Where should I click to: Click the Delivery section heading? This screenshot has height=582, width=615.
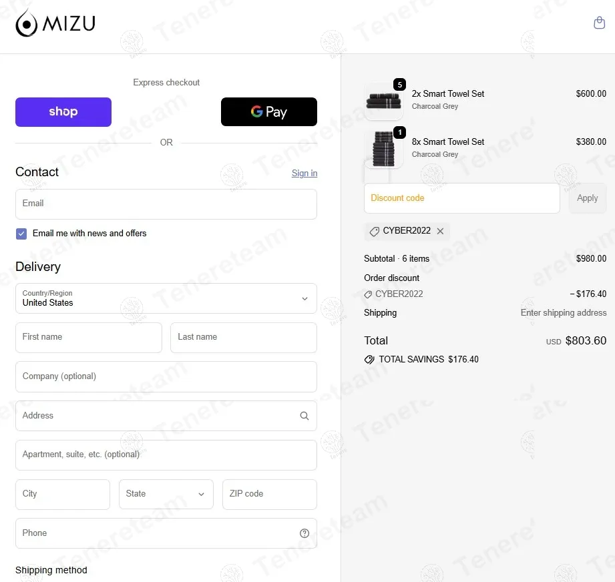(38, 267)
